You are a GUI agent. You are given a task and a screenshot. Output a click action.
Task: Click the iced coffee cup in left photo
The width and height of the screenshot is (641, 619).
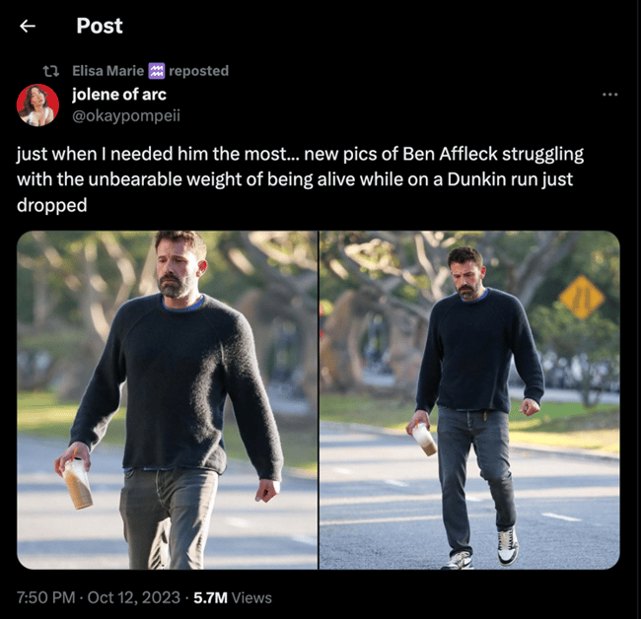(79, 484)
